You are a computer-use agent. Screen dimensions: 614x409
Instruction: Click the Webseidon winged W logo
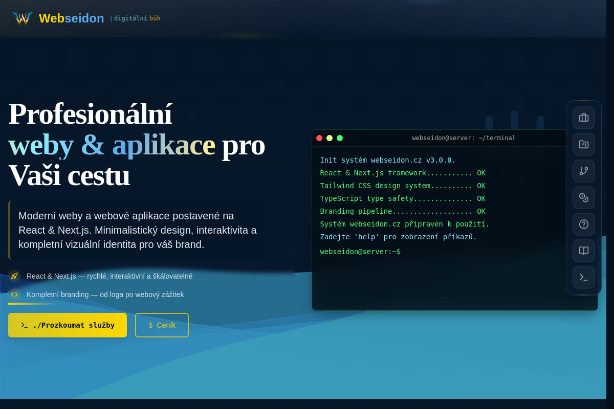23,18
